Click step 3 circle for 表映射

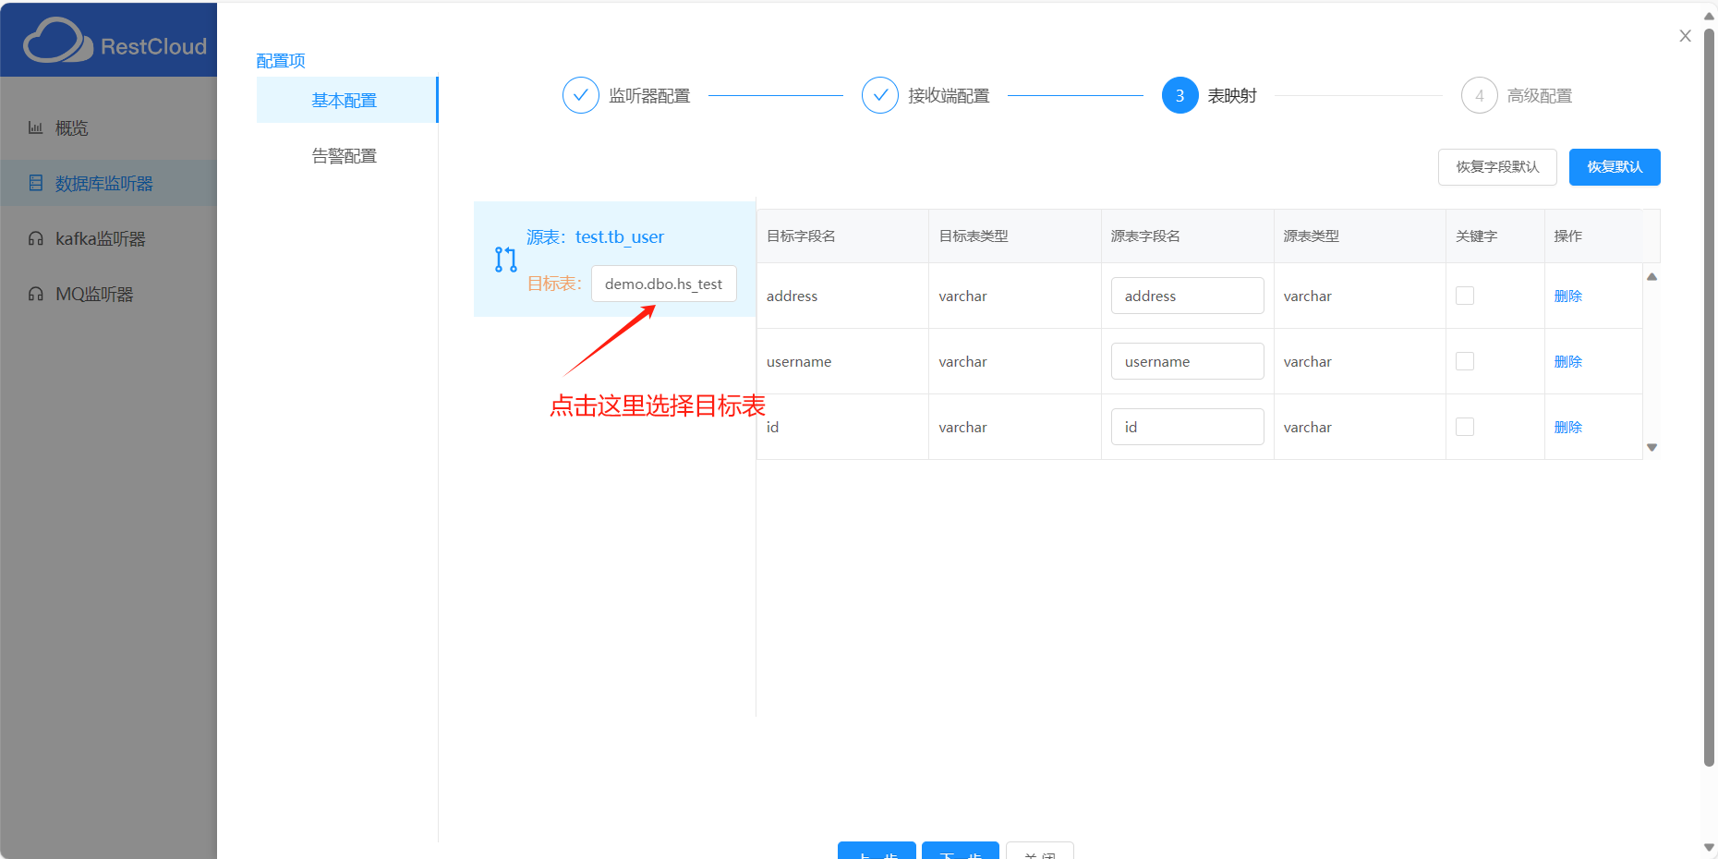click(x=1180, y=95)
